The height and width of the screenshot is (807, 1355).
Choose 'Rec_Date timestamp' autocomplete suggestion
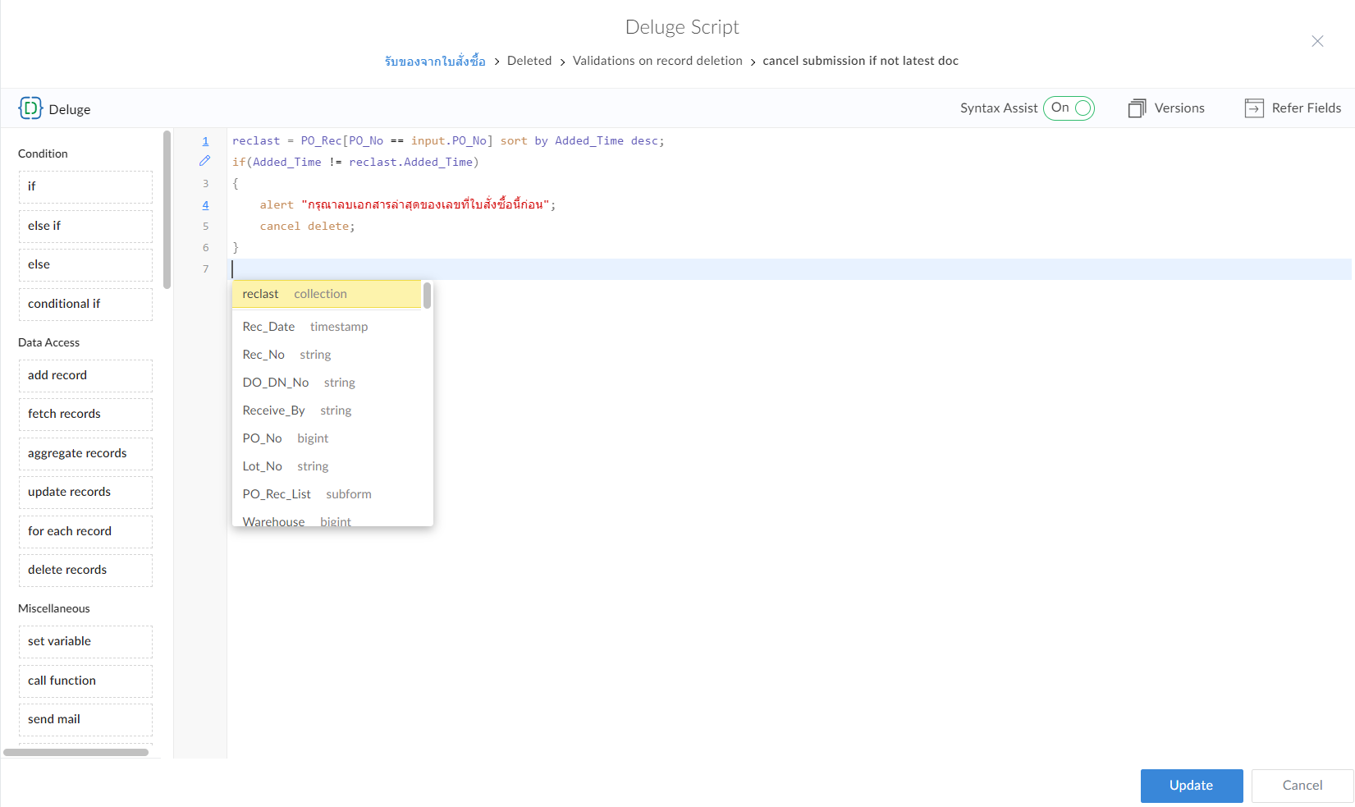coord(327,327)
